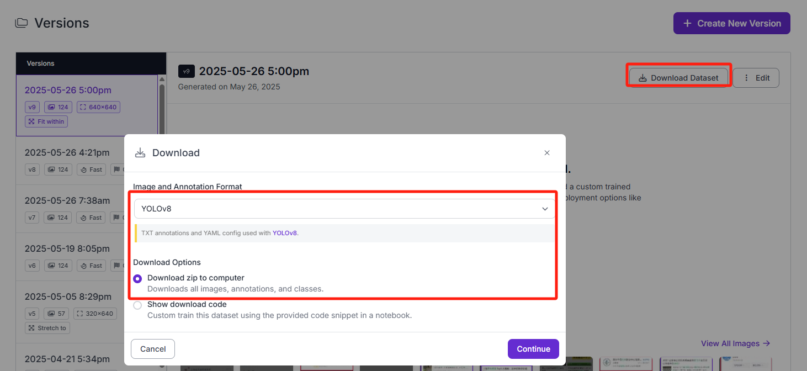Open View All Images link

(x=735, y=343)
